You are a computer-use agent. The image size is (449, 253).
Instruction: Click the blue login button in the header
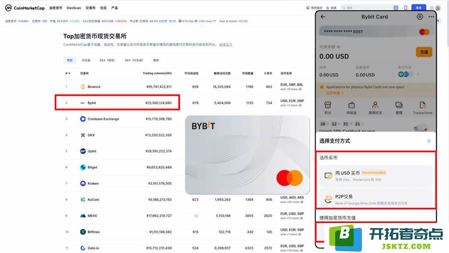click(419, 8)
